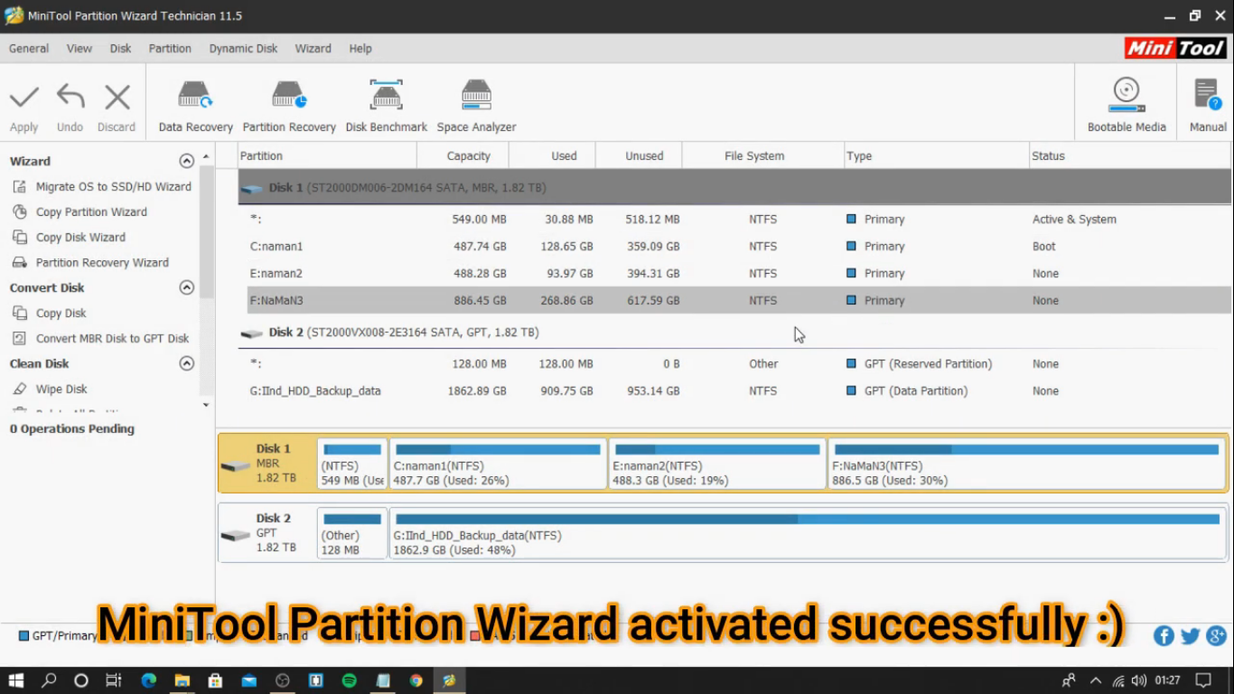The image size is (1234, 694).
Task: Collapse the Convert Disk section
Action: [187, 286]
